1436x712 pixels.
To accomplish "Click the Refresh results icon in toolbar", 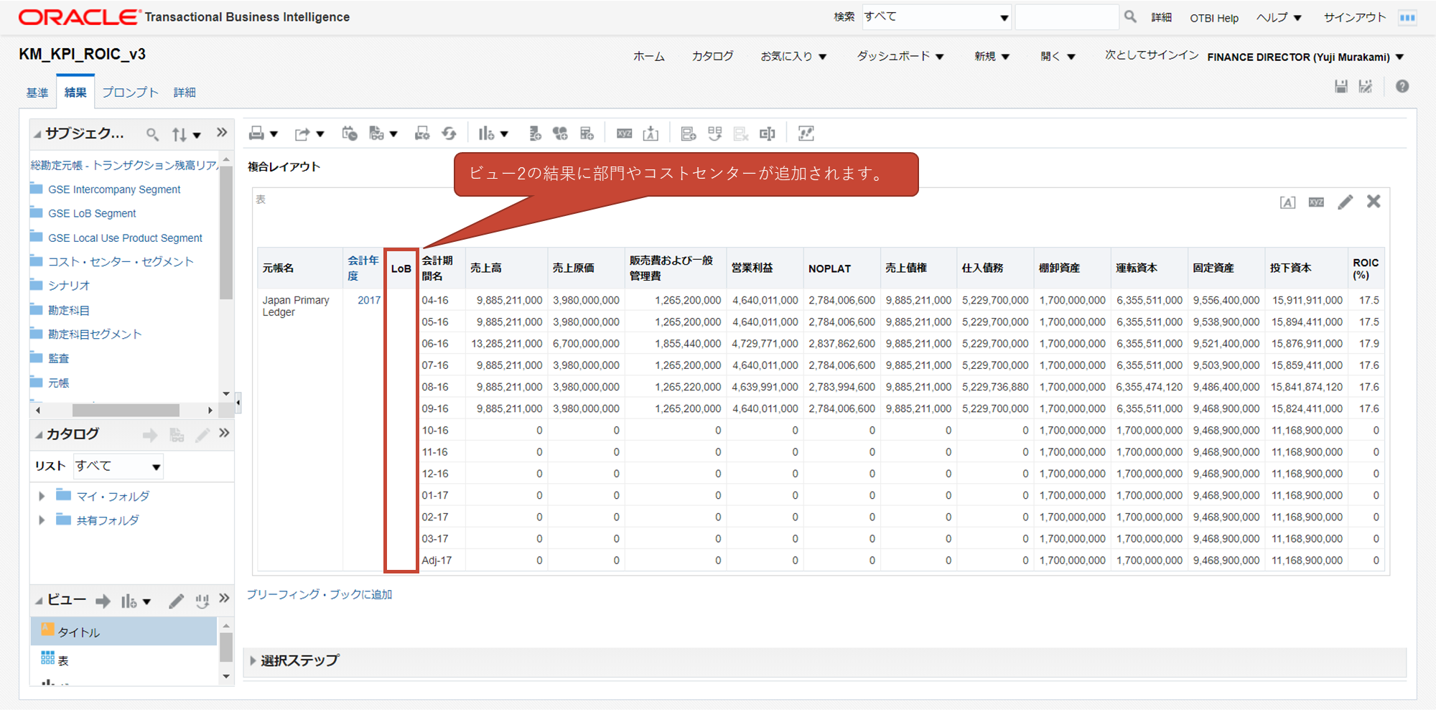I will (x=449, y=133).
